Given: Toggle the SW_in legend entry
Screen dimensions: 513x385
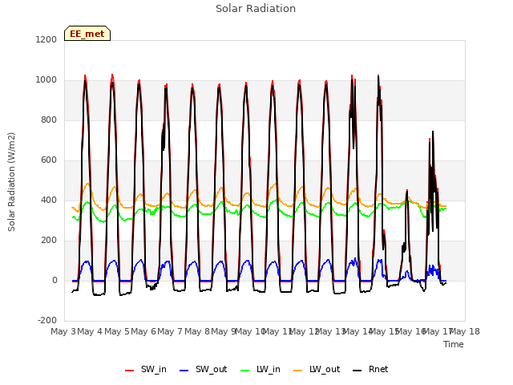Looking at the screenshot, I should (x=146, y=370).
